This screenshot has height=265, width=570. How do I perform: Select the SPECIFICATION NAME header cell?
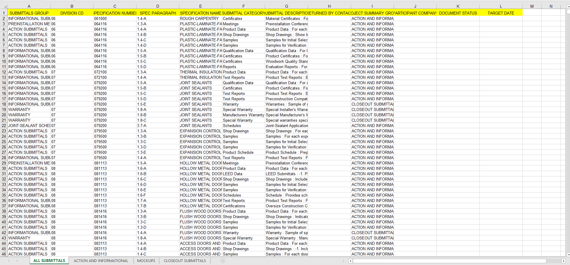(x=201, y=13)
